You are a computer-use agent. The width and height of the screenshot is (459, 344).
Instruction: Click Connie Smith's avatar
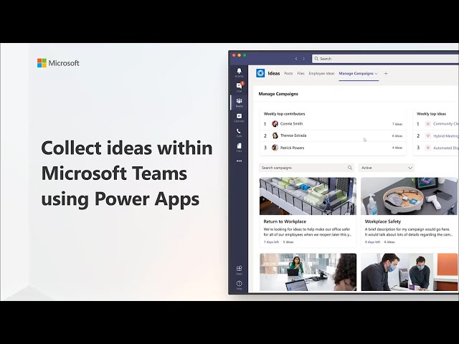[x=275, y=124]
